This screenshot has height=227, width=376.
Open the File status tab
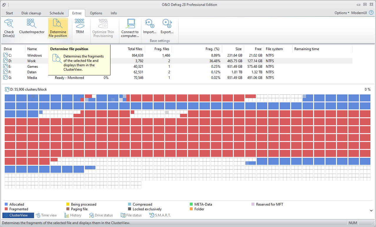131,215
